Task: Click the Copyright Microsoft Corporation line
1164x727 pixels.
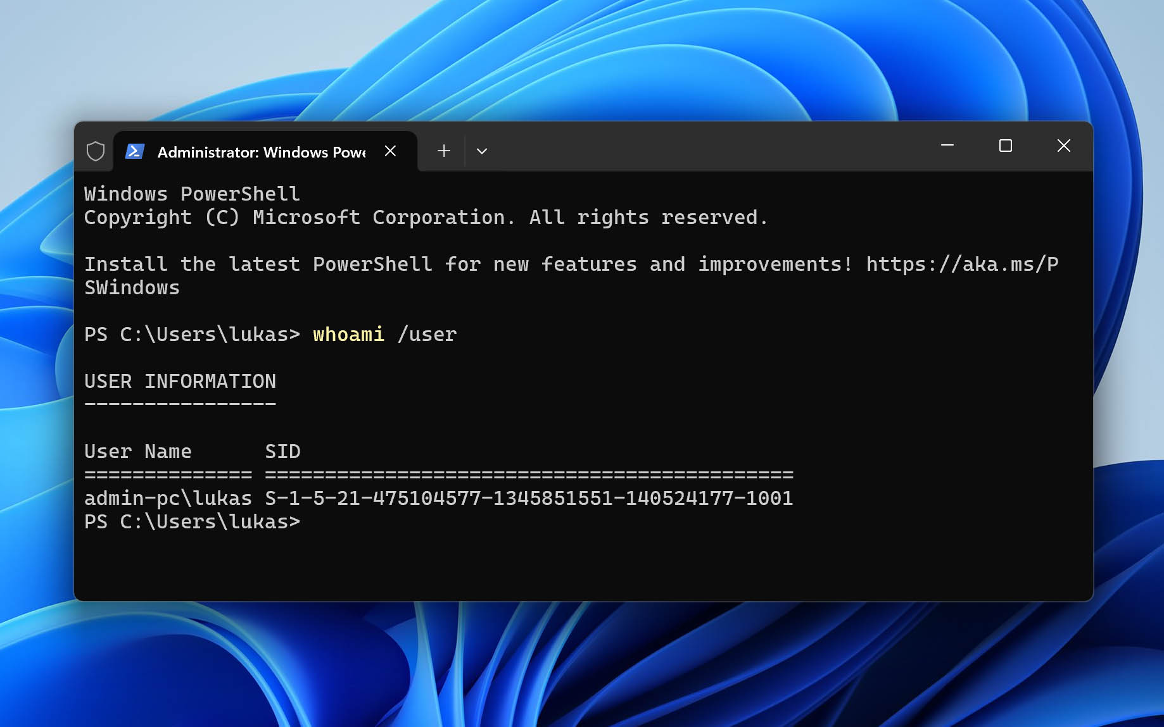Action: click(426, 217)
